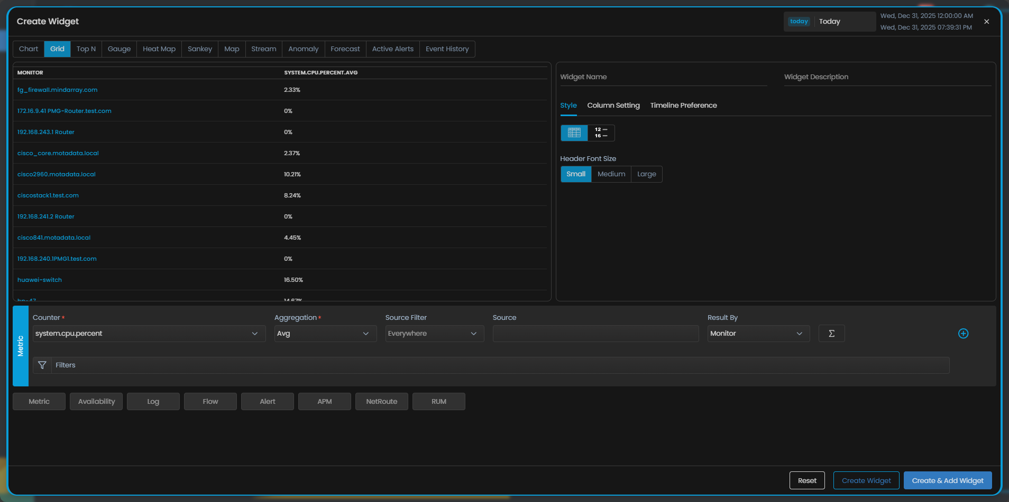1009x502 pixels.
Task: Open the Today timeline selector
Action: click(829, 22)
